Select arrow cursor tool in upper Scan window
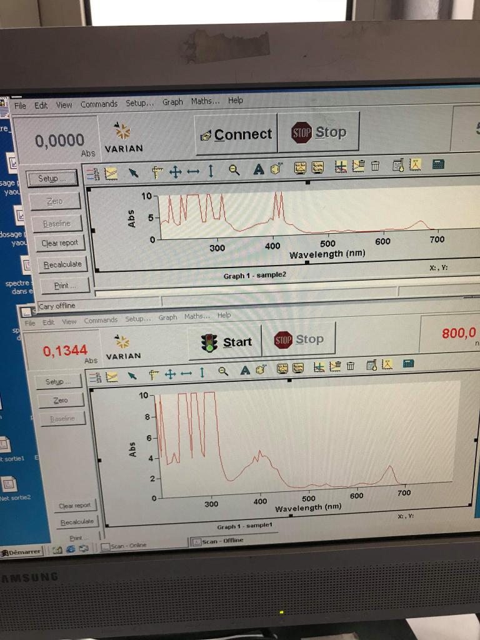This screenshot has width=480, height=640. coord(134,172)
